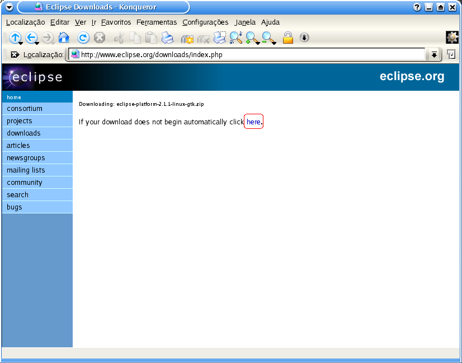Open the Ferramentas menu

pyautogui.click(x=157, y=22)
